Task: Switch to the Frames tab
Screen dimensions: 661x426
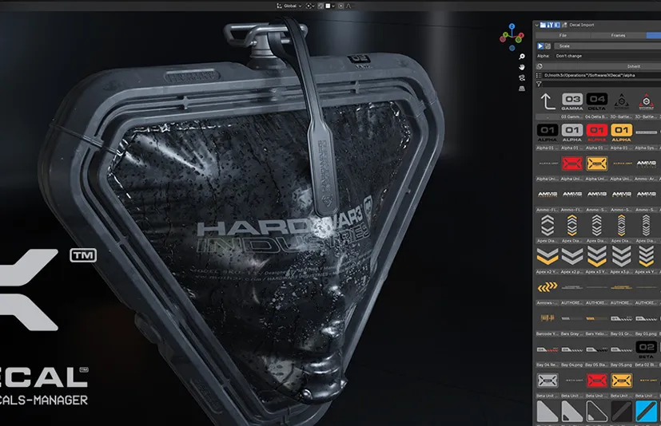Action: coord(618,35)
